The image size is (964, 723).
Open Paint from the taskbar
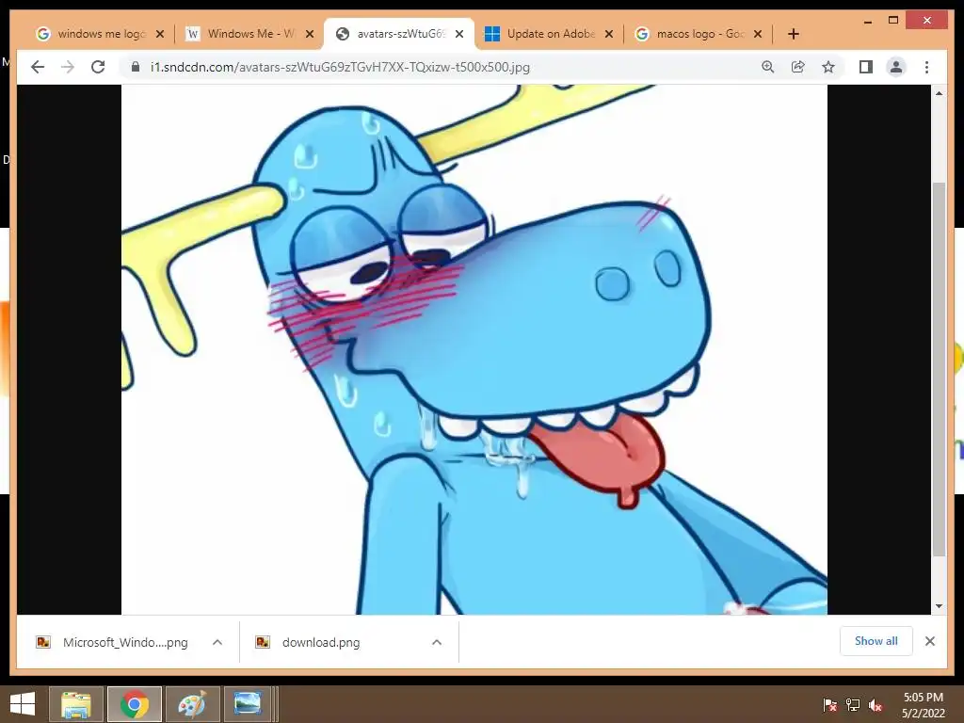coord(192,704)
